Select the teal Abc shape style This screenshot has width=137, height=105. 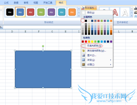[x=62, y=12]
